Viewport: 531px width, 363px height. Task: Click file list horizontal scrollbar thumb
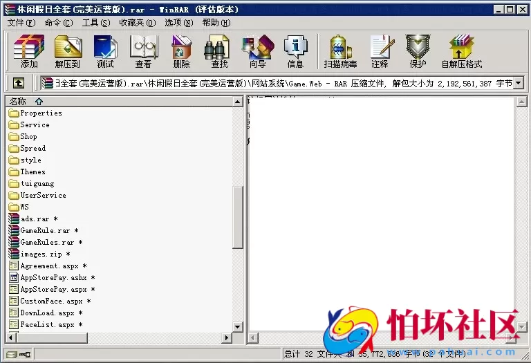52,337
